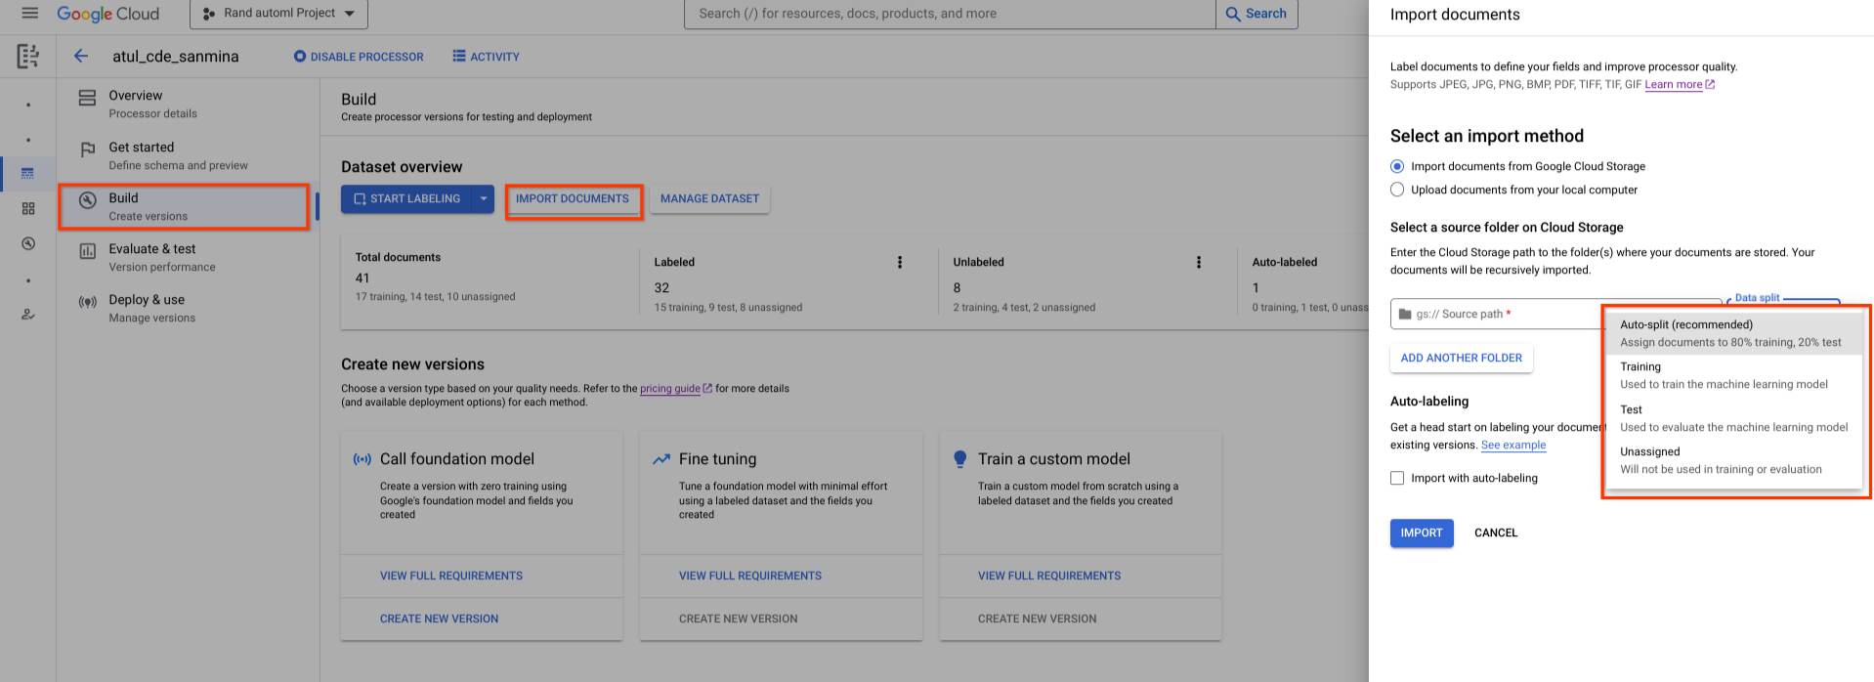Click the back arrow beside atul_cde_sanmina

pyautogui.click(x=81, y=57)
